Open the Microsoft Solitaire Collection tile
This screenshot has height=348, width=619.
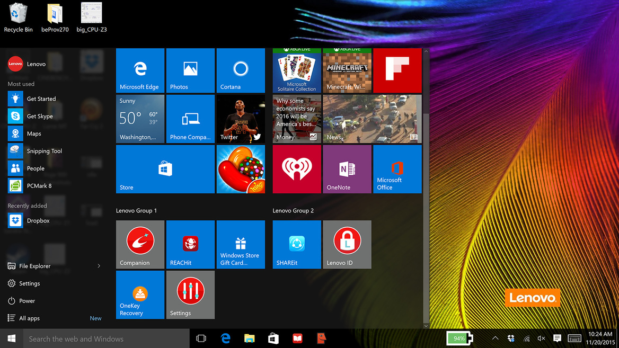297,70
